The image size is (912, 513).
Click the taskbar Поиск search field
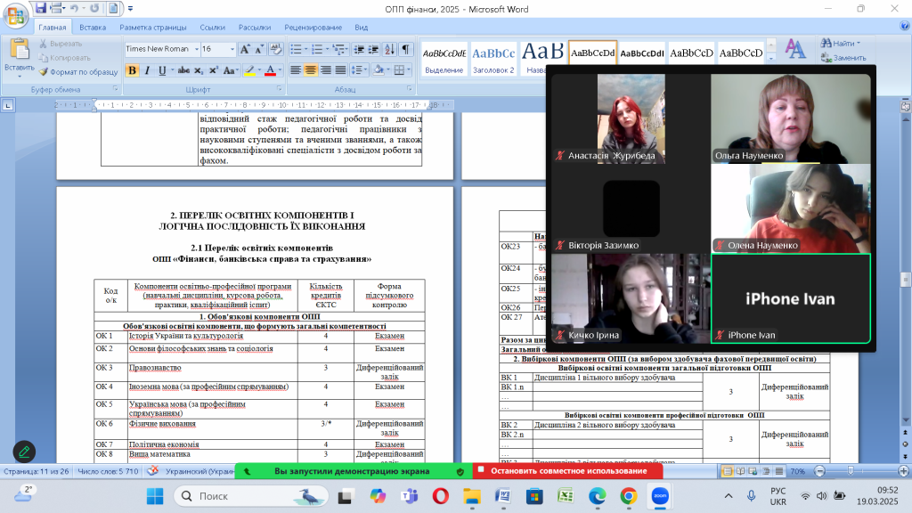pyautogui.click(x=251, y=496)
